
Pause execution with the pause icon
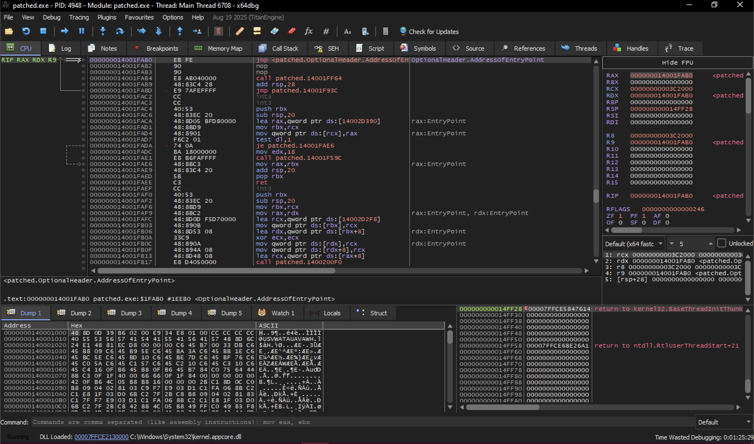pos(81,31)
